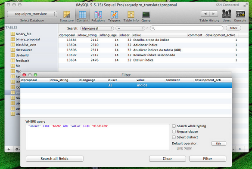Close the Filter dialog
This screenshot has width=252, height=169.
tap(24, 75)
